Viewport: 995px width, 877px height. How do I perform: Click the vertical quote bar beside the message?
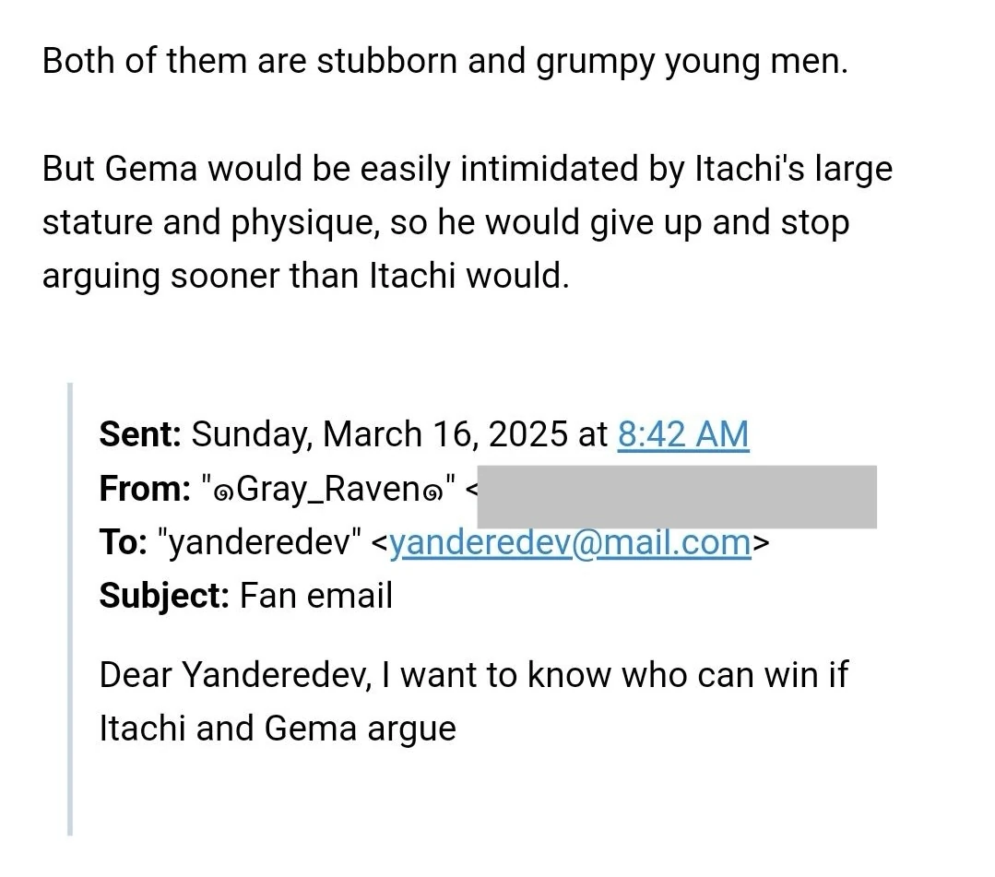click(70, 609)
